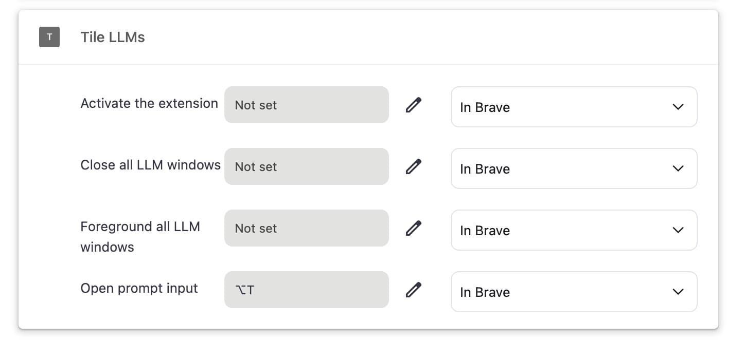Image resolution: width=743 pixels, height=340 pixels.
Task: Open scope dropdown for Activate the extension
Action: point(573,107)
